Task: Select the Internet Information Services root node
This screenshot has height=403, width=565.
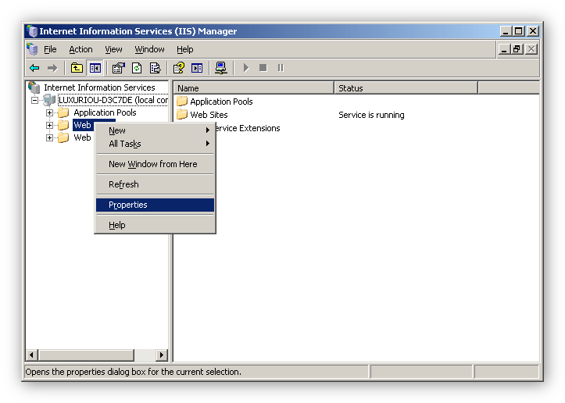Action: (x=99, y=87)
